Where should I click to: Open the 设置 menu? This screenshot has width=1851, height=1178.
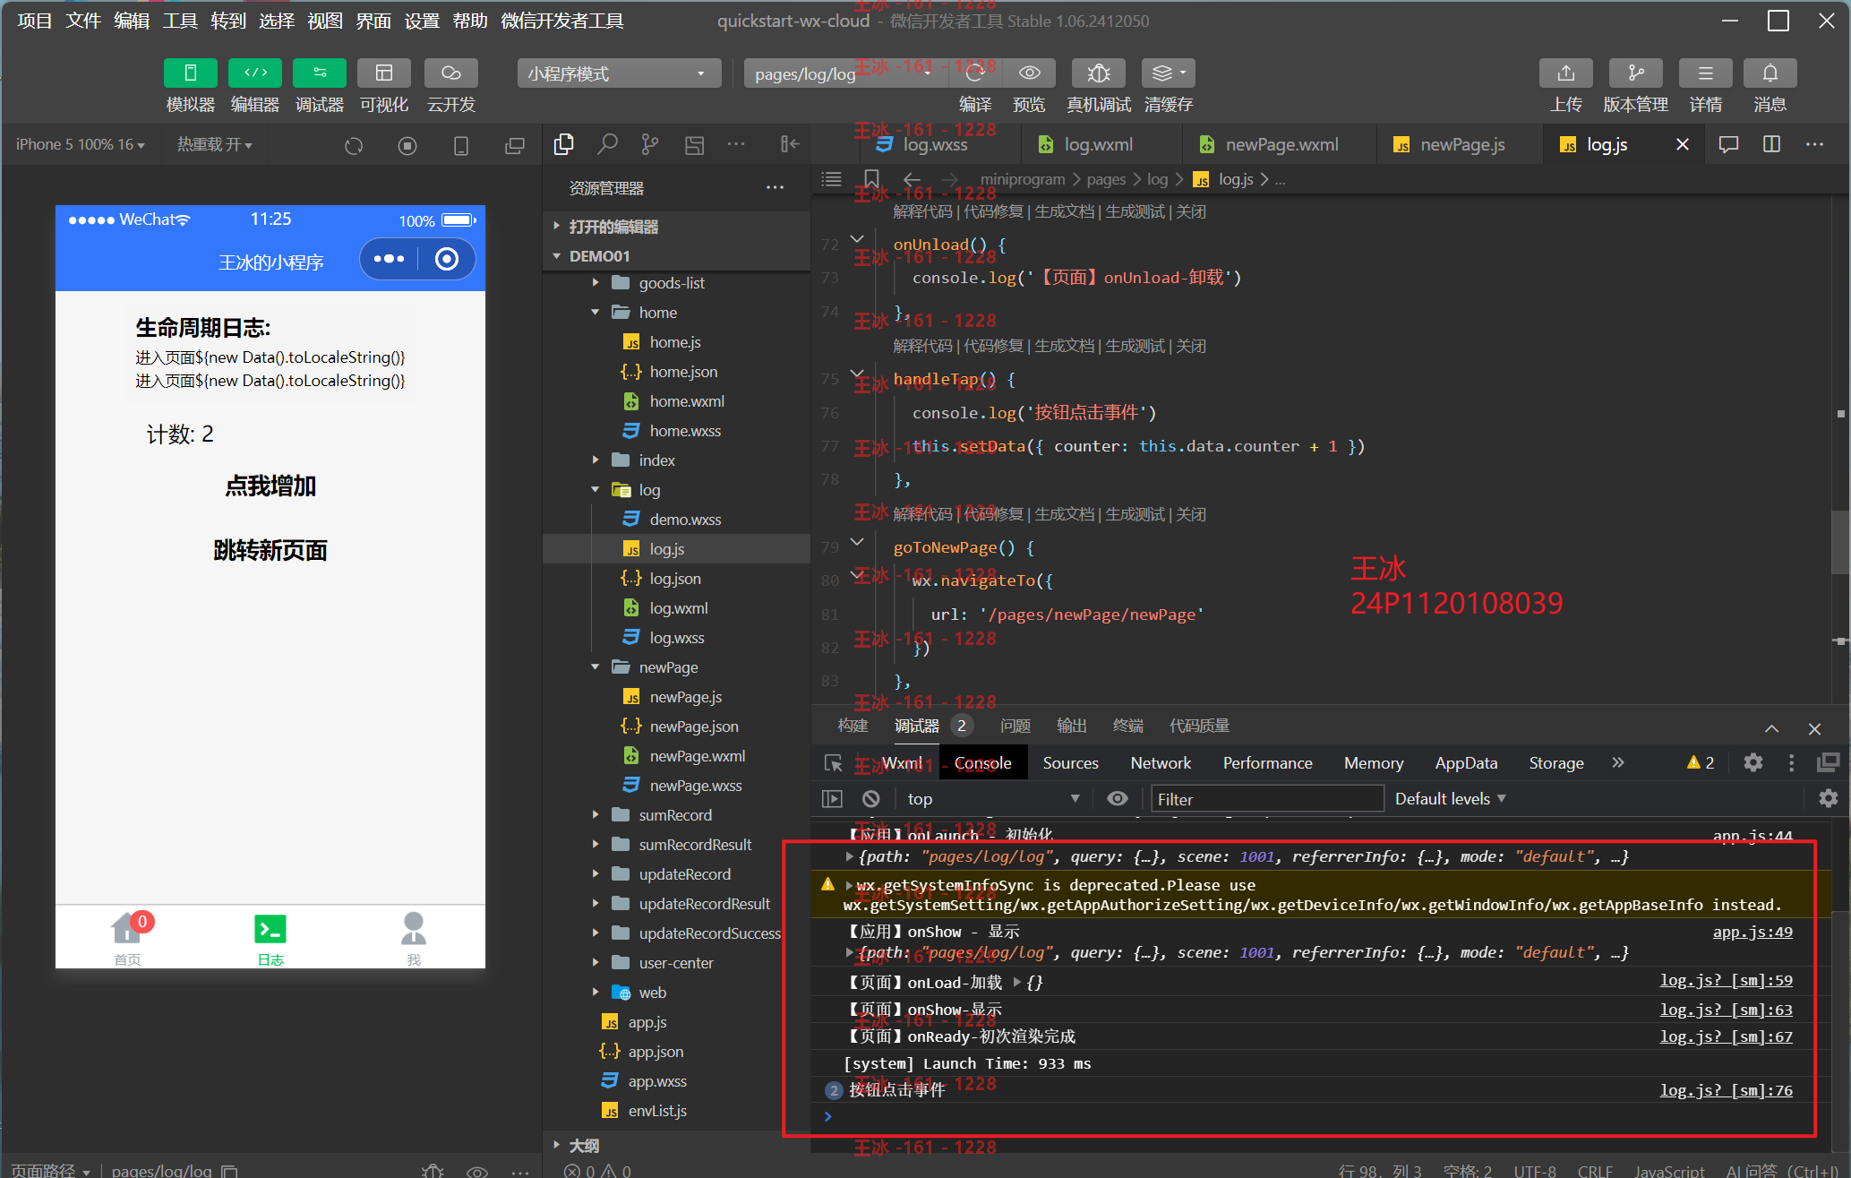click(x=422, y=21)
